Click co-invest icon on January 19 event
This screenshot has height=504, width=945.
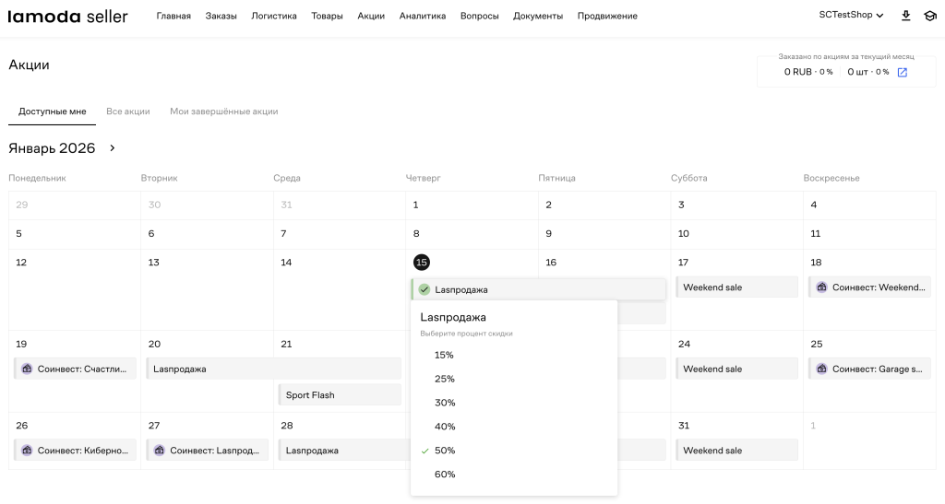[x=27, y=369]
